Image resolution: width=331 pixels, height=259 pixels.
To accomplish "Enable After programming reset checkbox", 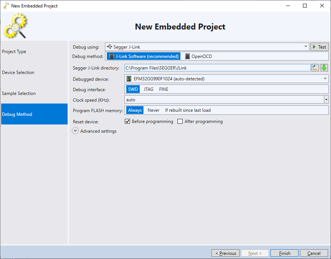I will point(180,121).
